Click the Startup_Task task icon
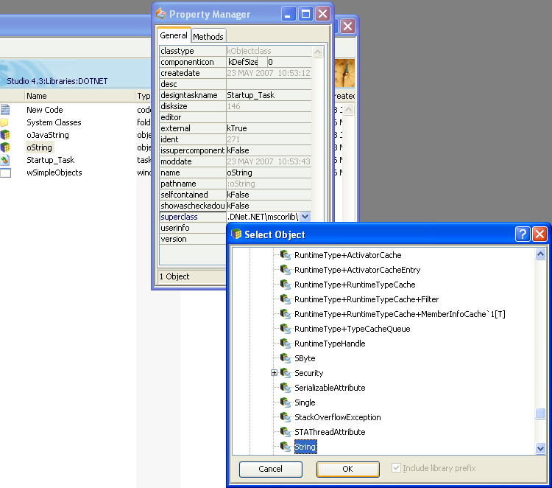This screenshot has width=552, height=488. point(5,160)
